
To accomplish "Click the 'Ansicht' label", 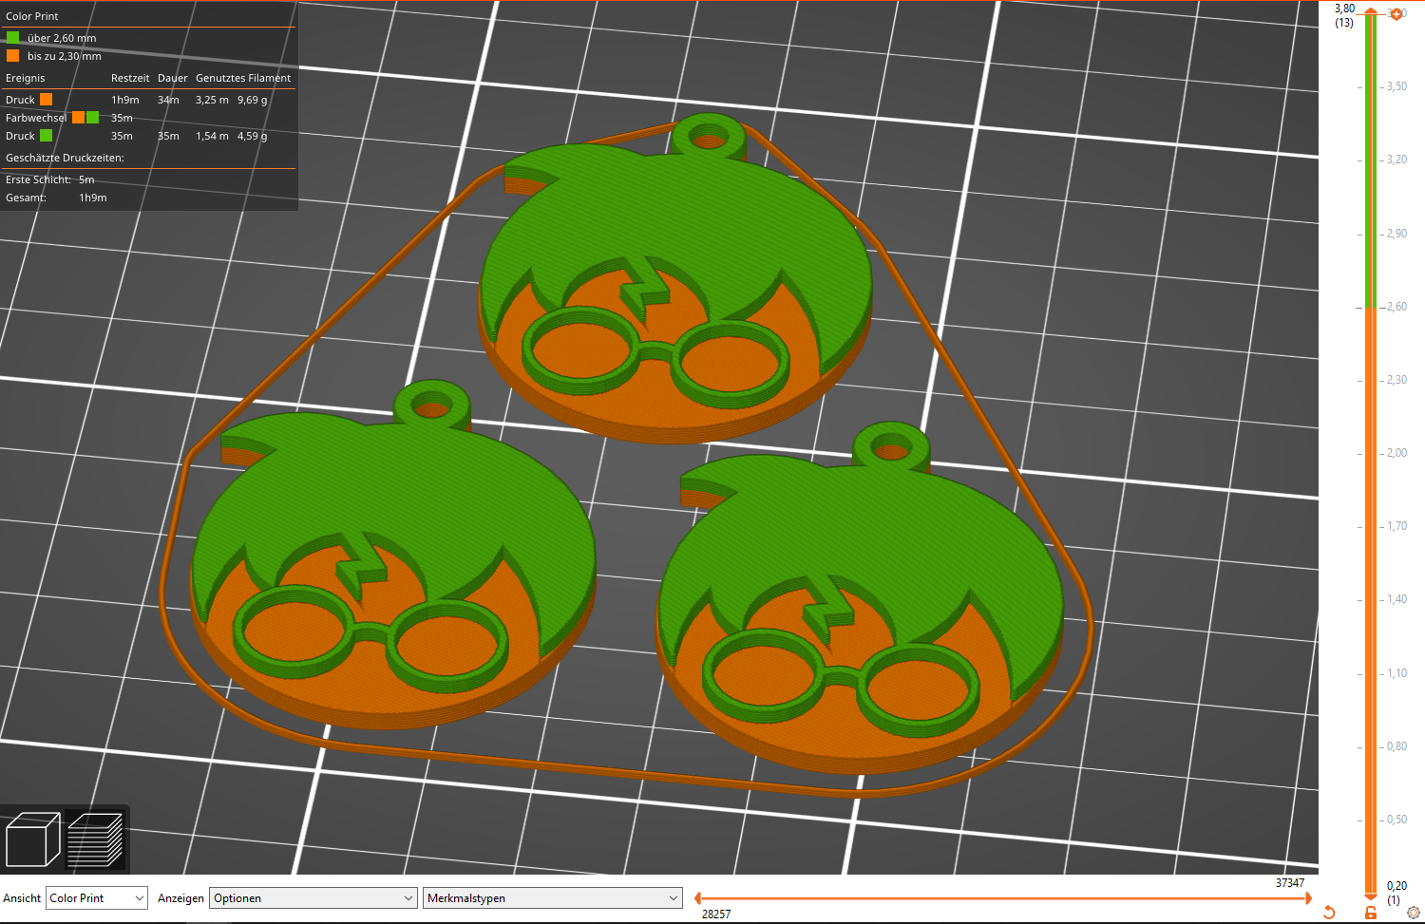I will (x=22, y=898).
